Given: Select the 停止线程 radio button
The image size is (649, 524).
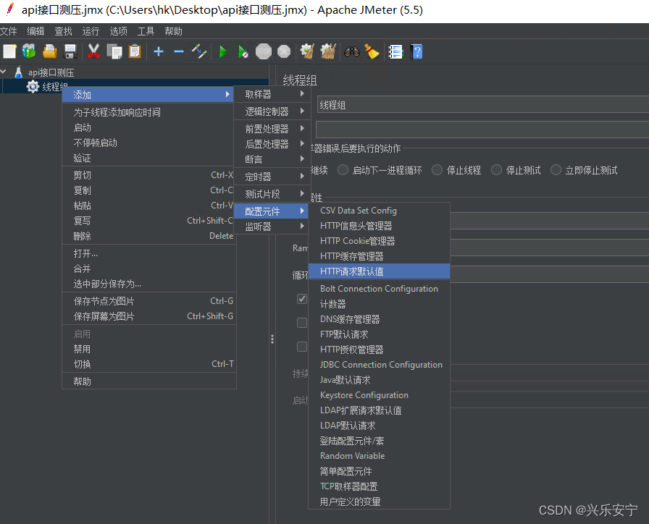Looking at the screenshot, I should click(437, 170).
